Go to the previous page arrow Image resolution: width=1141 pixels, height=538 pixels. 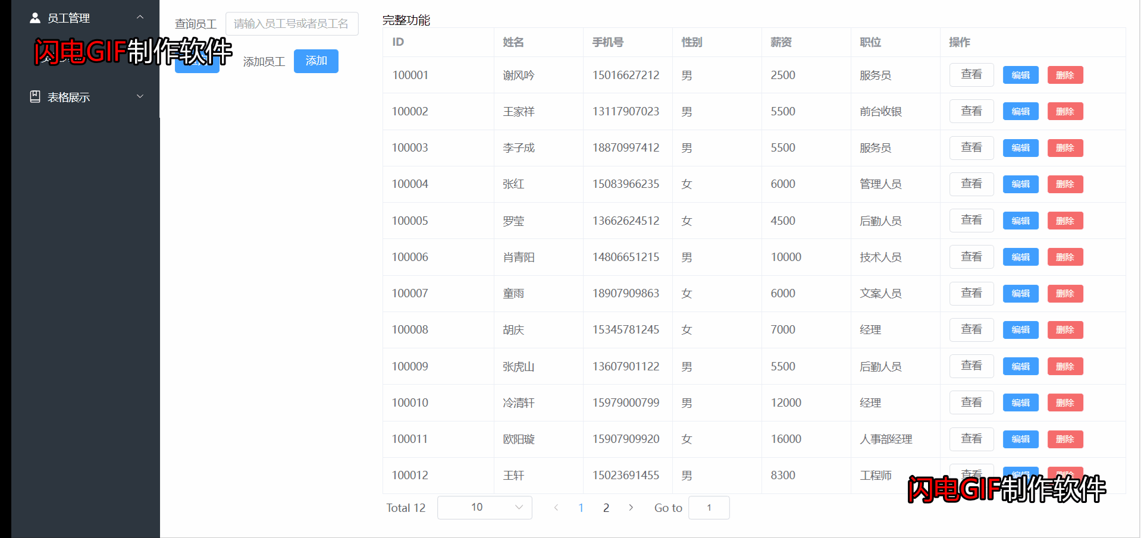pos(556,508)
